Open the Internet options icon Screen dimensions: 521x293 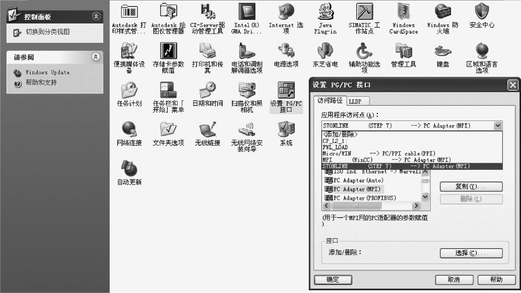[x=286, y=12]
